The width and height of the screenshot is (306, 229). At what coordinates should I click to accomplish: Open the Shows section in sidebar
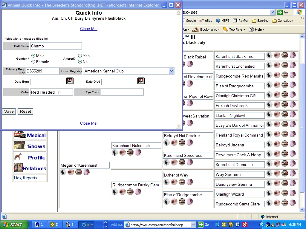tap(30, 146)
